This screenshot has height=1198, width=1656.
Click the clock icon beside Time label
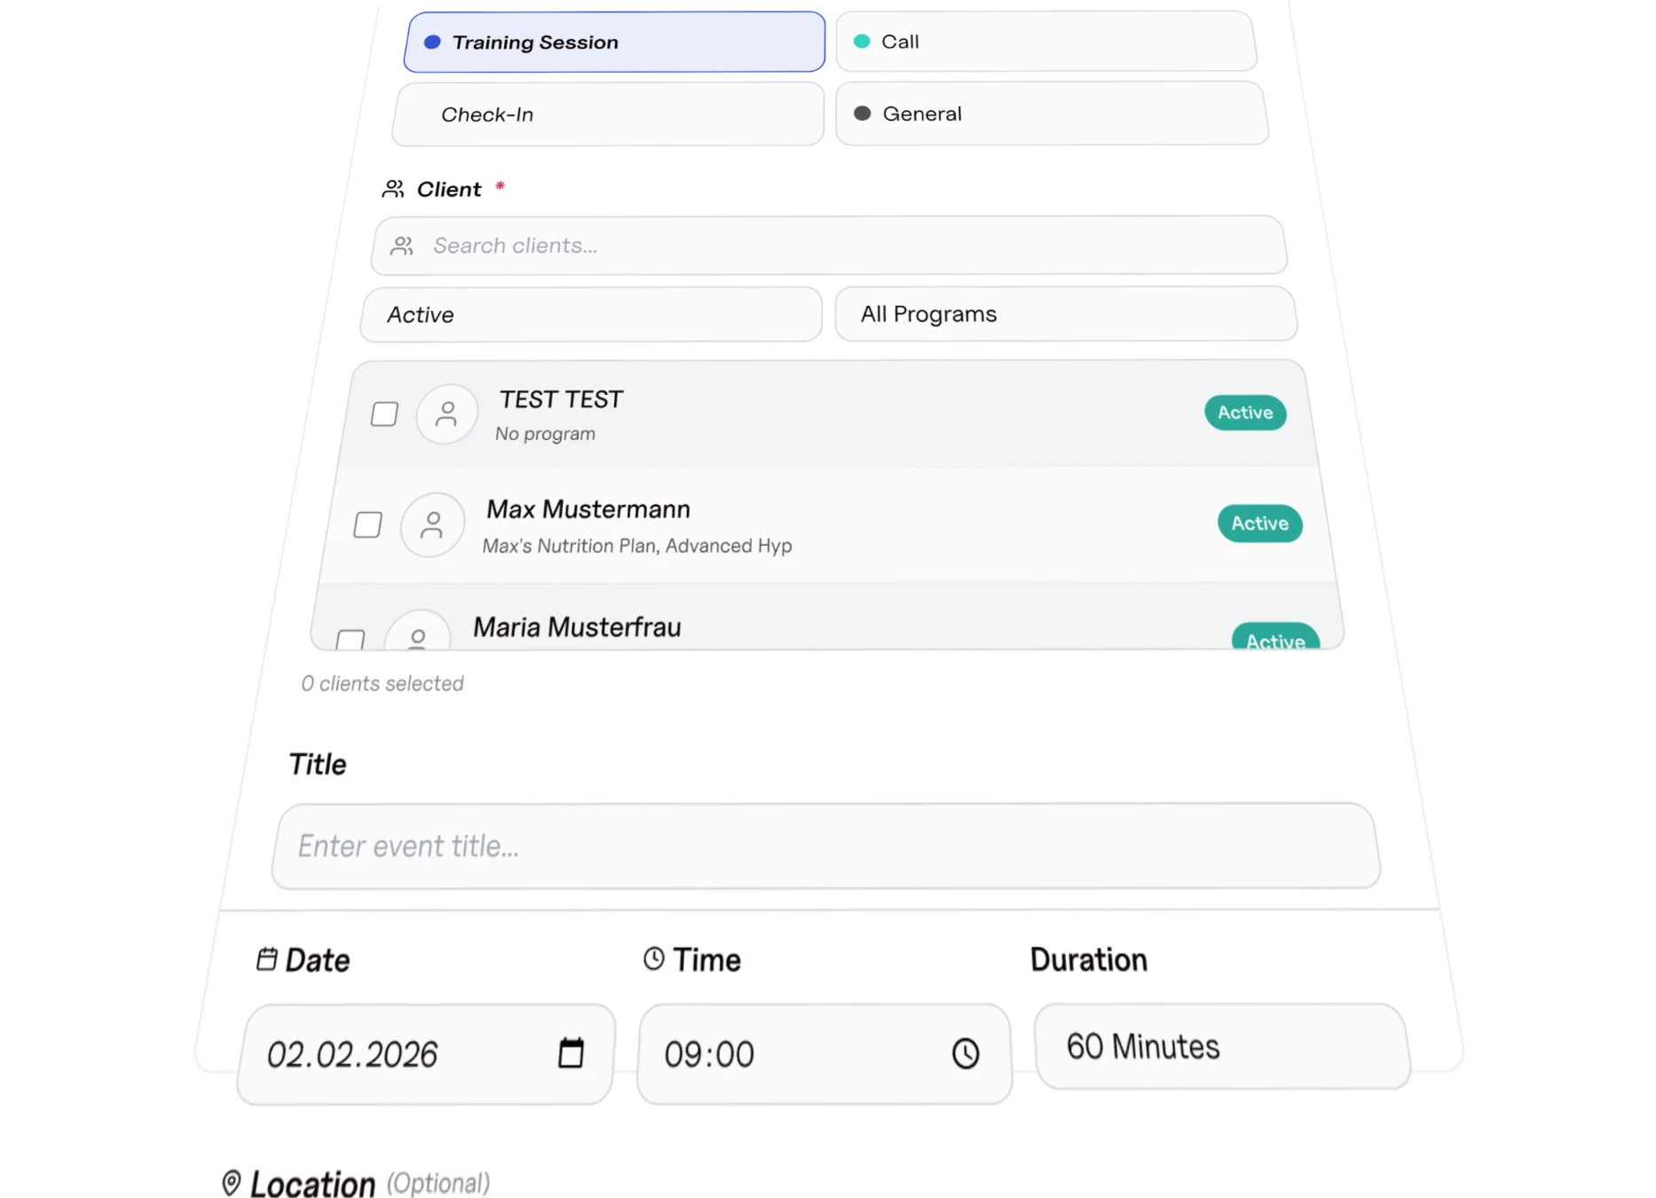tap(654, 958)
